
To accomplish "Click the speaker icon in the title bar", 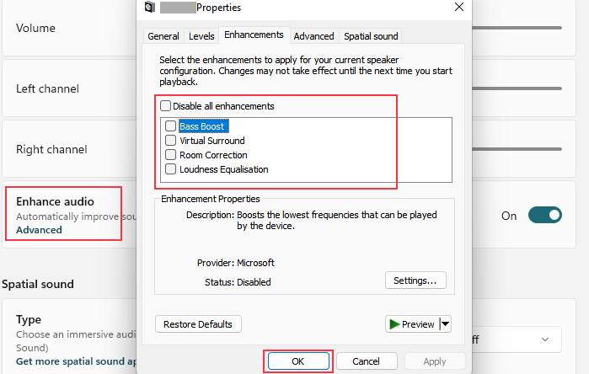I will coord(149,8).
